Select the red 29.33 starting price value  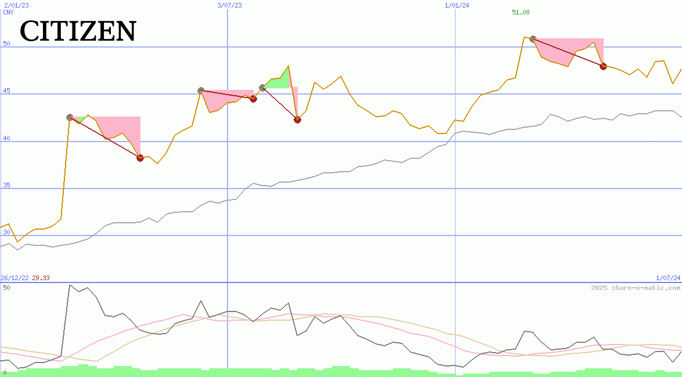point(41,278)
